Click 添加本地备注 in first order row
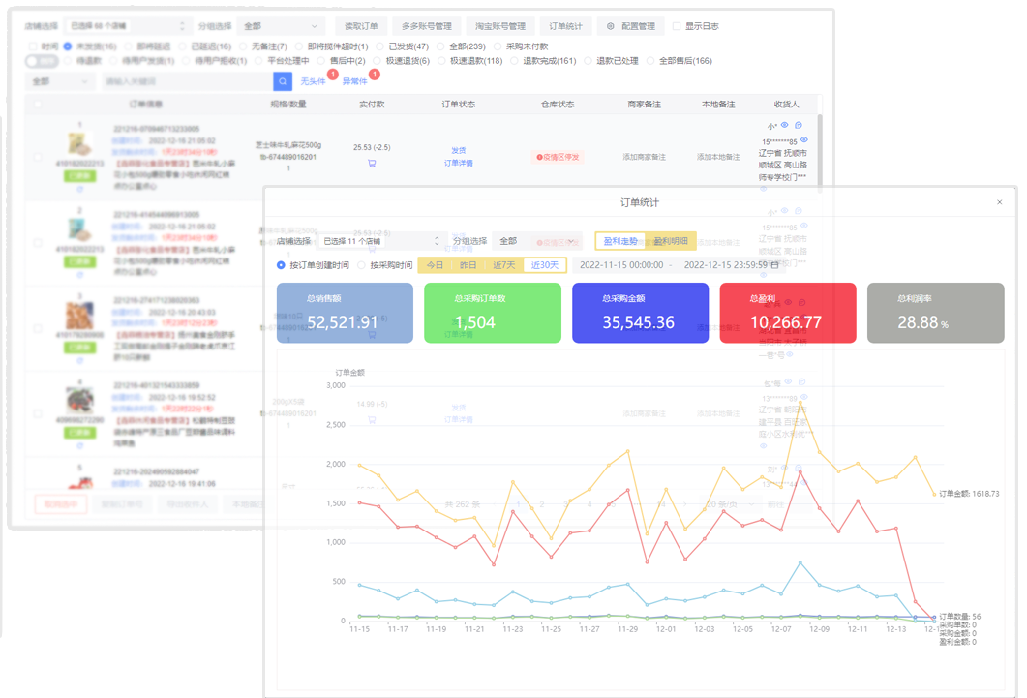Viewport: 1027px width, 698px height. pos(718,157)
